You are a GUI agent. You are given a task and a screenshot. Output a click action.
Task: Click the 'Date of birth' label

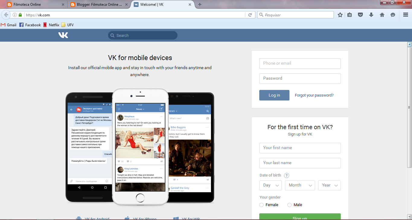[270, 175]
